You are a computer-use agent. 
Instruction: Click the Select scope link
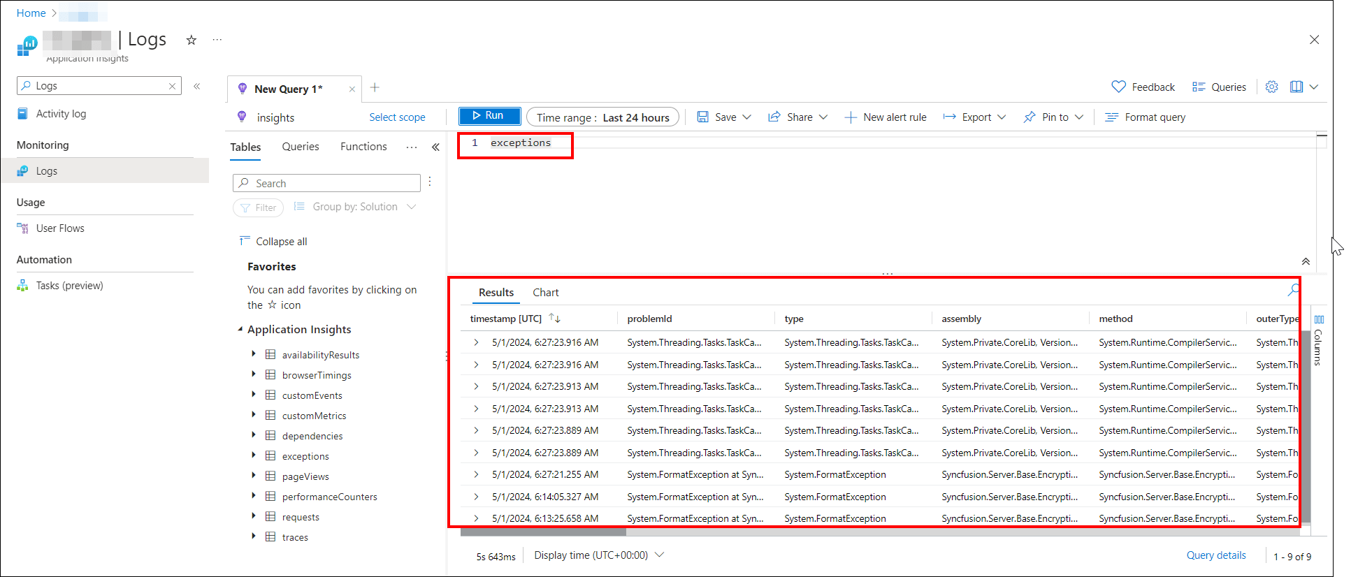tap(397, 117)
